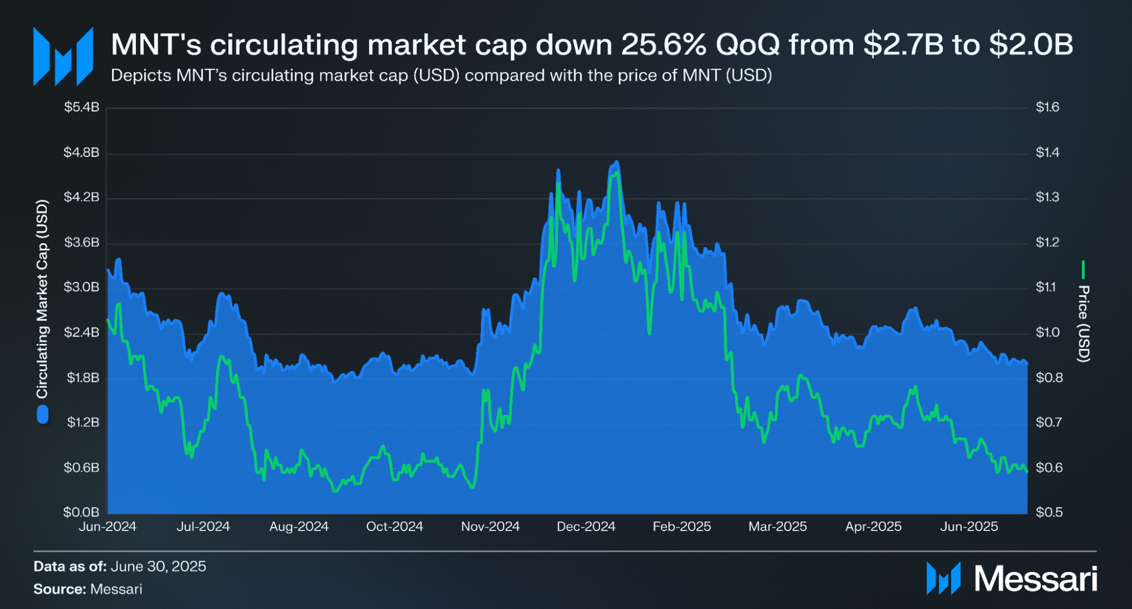1132x609 pixels.
Task: Click the $1.6 right price axis label
Action: click(x=1047, y=107)
